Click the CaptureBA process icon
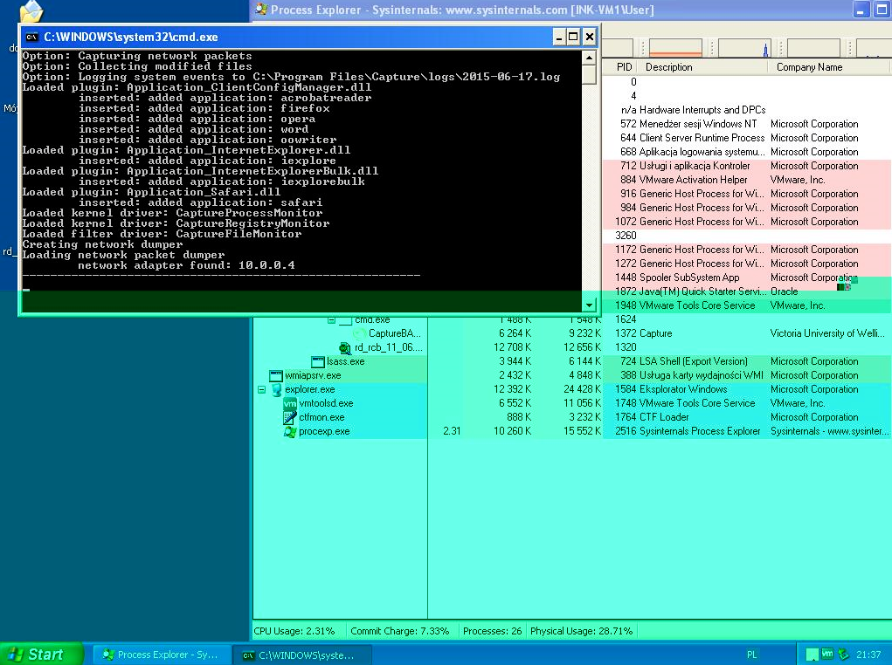 point(360,333)
